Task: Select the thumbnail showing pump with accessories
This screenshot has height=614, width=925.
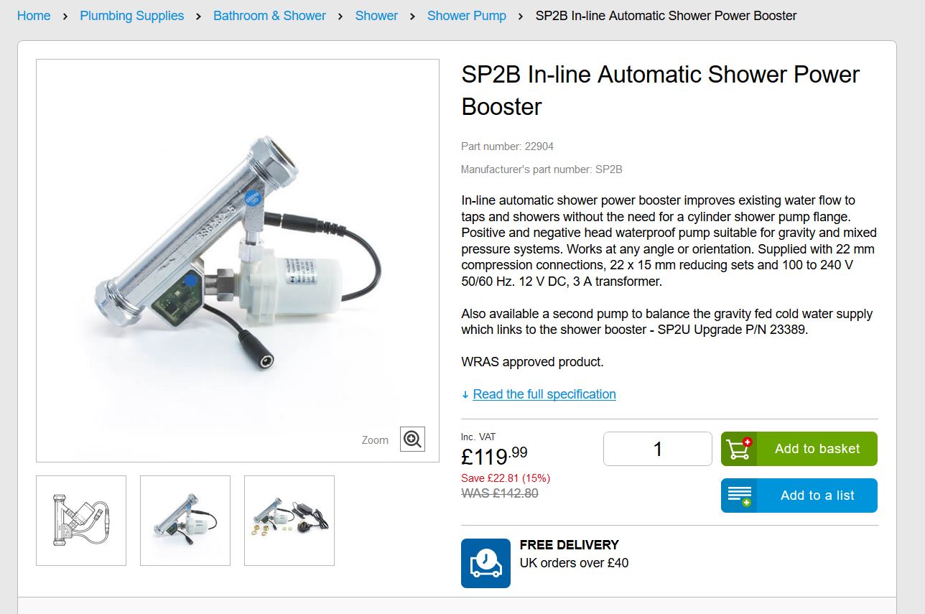Action: pos(289,521)
